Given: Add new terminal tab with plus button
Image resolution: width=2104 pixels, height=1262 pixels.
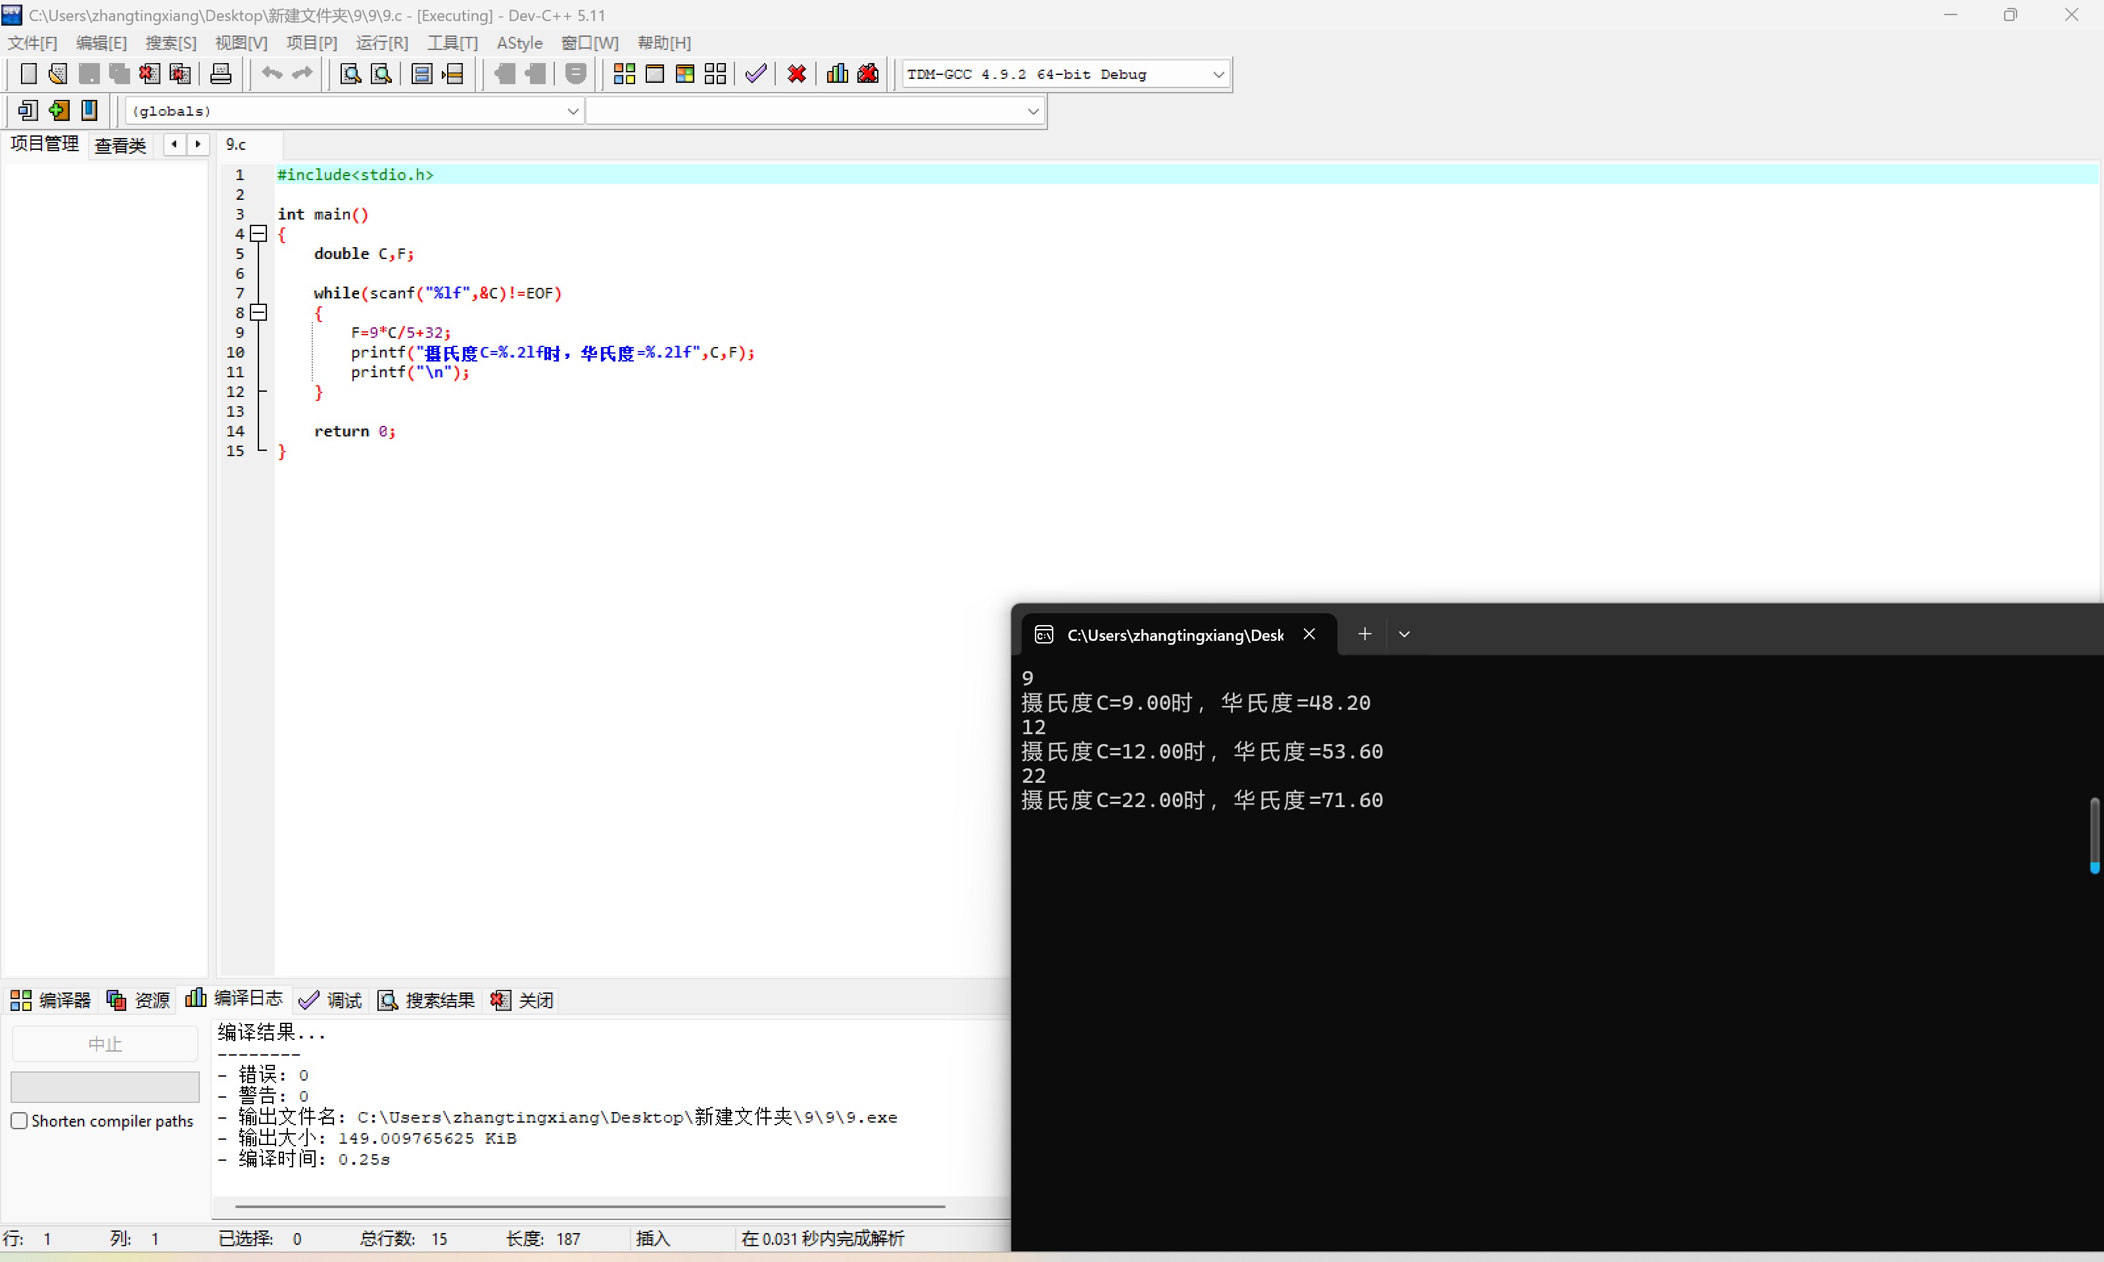Looking at the screenshot, I should click(x=1364, y=634).
